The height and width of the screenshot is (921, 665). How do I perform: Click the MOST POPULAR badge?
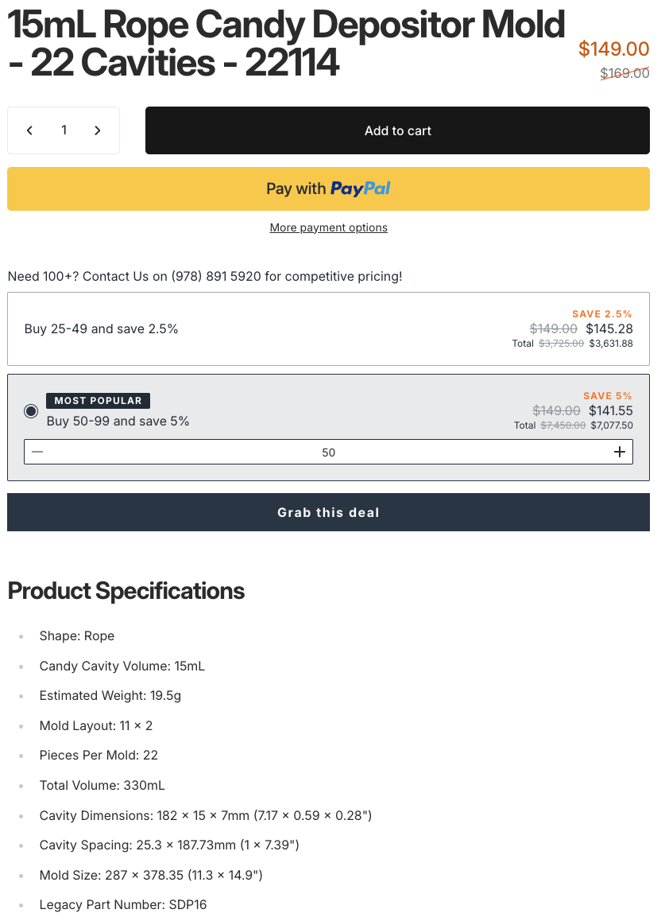pyautogui.click(x=98, y=401)
